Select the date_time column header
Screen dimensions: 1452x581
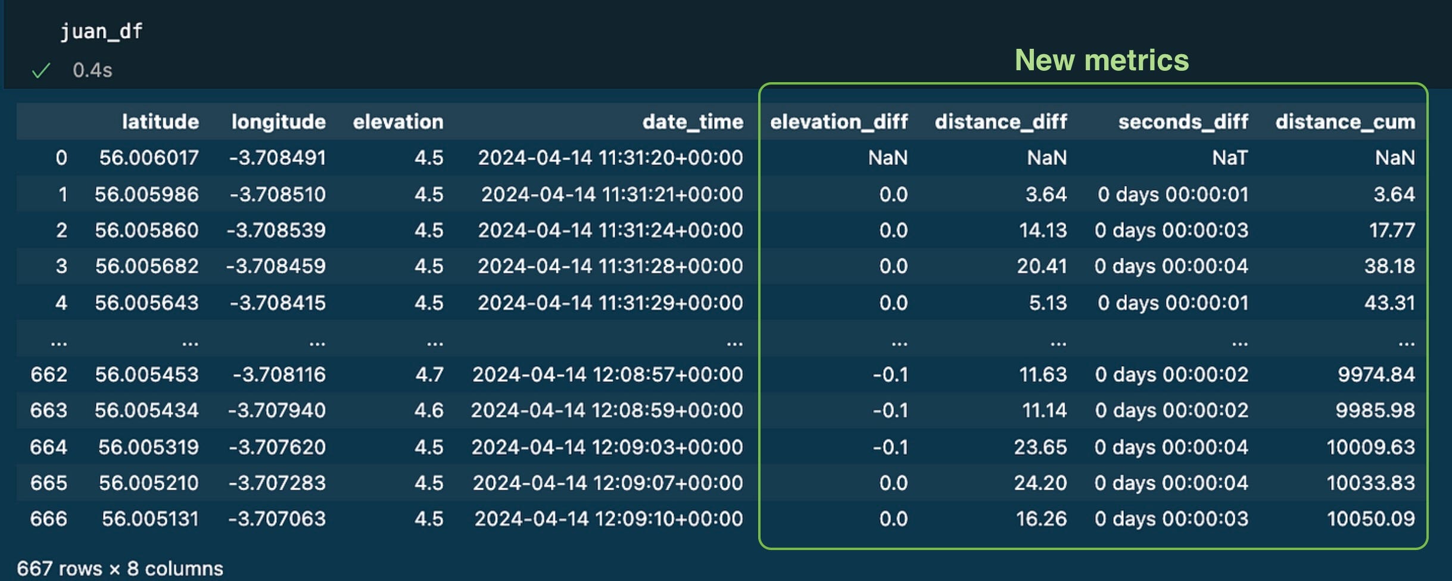coord(692,121)
